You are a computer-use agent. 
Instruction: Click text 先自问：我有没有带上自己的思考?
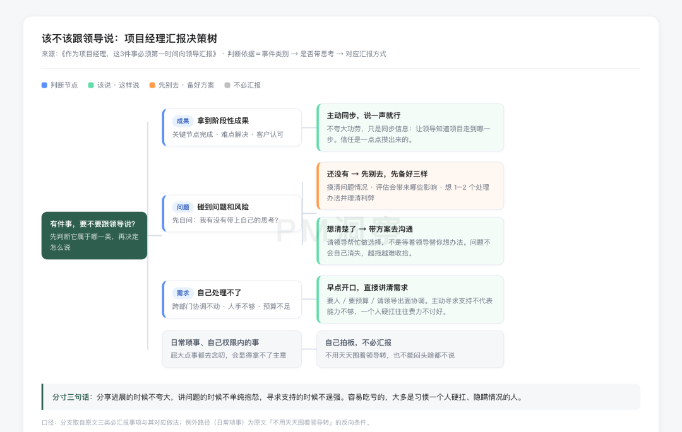pyautogui.click(x=225, y=220)
